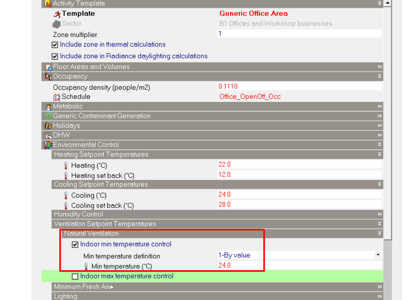This screenshot has width=408, height=300.
Task: Open the Min temperature definition dropdown
Action: click(378, 255)
